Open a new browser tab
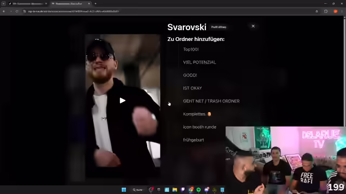Screen dimensions: 346x194 95,4
